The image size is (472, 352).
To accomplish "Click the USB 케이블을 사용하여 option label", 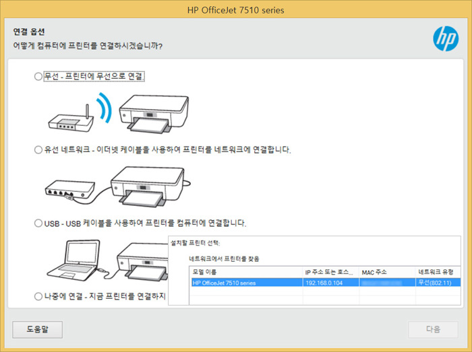I will pyautogui.click(x=146, y=223).
